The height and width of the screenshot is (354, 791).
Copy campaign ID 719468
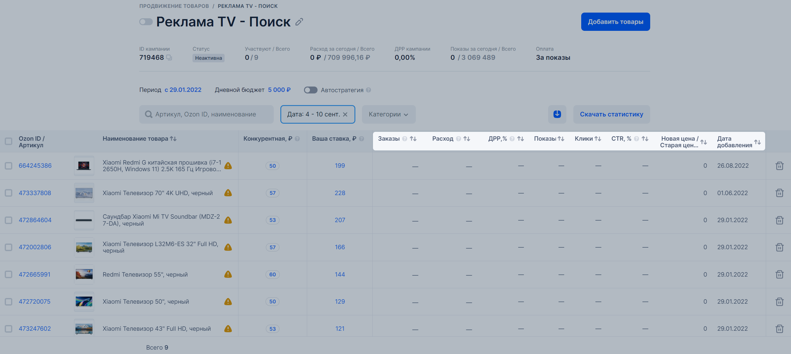point(169,58)
